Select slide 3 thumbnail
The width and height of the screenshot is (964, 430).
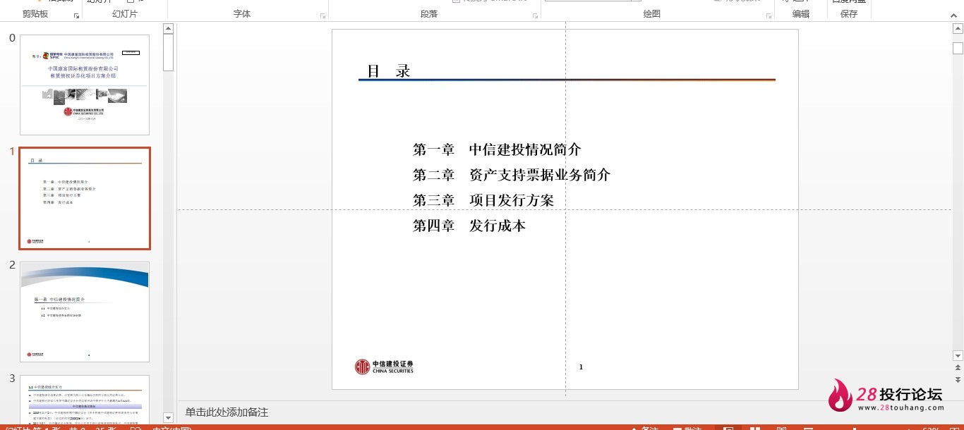tap(85, 400)
